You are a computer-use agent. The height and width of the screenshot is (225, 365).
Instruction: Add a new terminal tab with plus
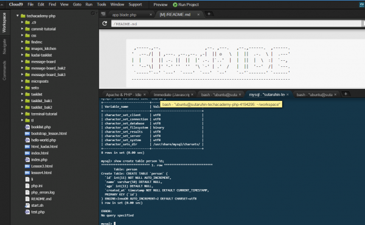(x=346, y=94)
